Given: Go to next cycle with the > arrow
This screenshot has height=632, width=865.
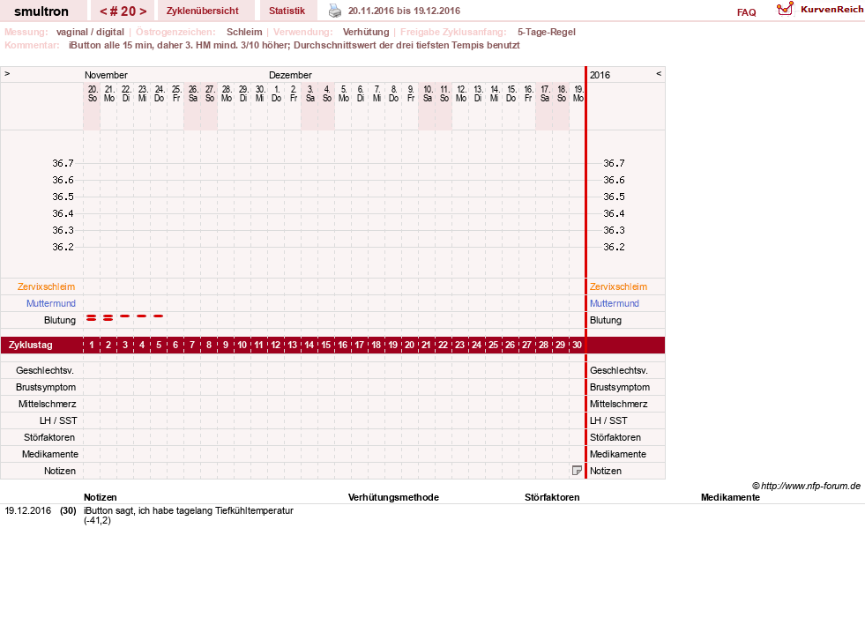Looking at the screenshot, I should tap(143, 11).
